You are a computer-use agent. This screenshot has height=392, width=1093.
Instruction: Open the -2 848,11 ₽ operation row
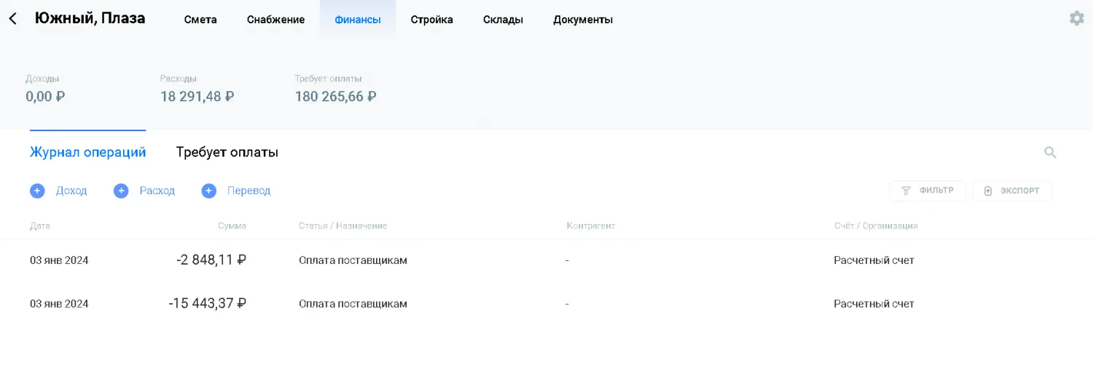click(x=211, y=260)
